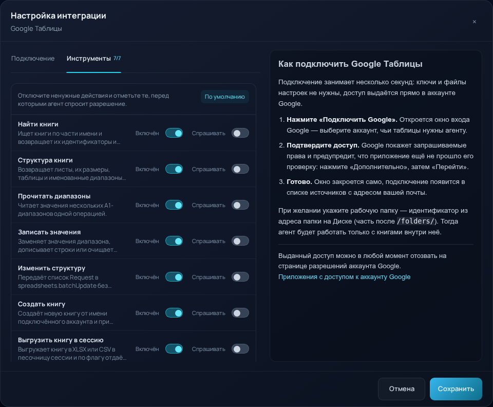The image size is (493, 407).
Task: Close the integration settings dialog
Action: coord(474,22)
